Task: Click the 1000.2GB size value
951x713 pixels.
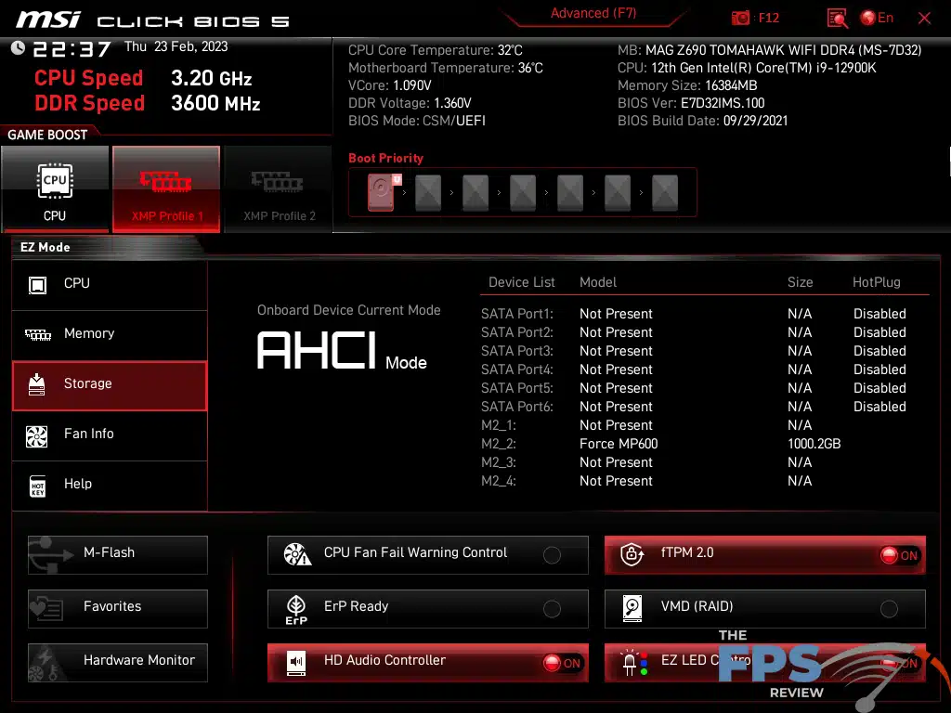Action: click(x=814, y=444)
